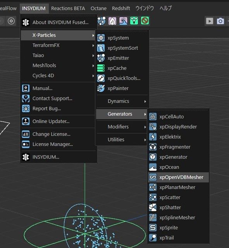Click the flame icon in toolbar
The image size is (229, 248).
pos(112,21)
